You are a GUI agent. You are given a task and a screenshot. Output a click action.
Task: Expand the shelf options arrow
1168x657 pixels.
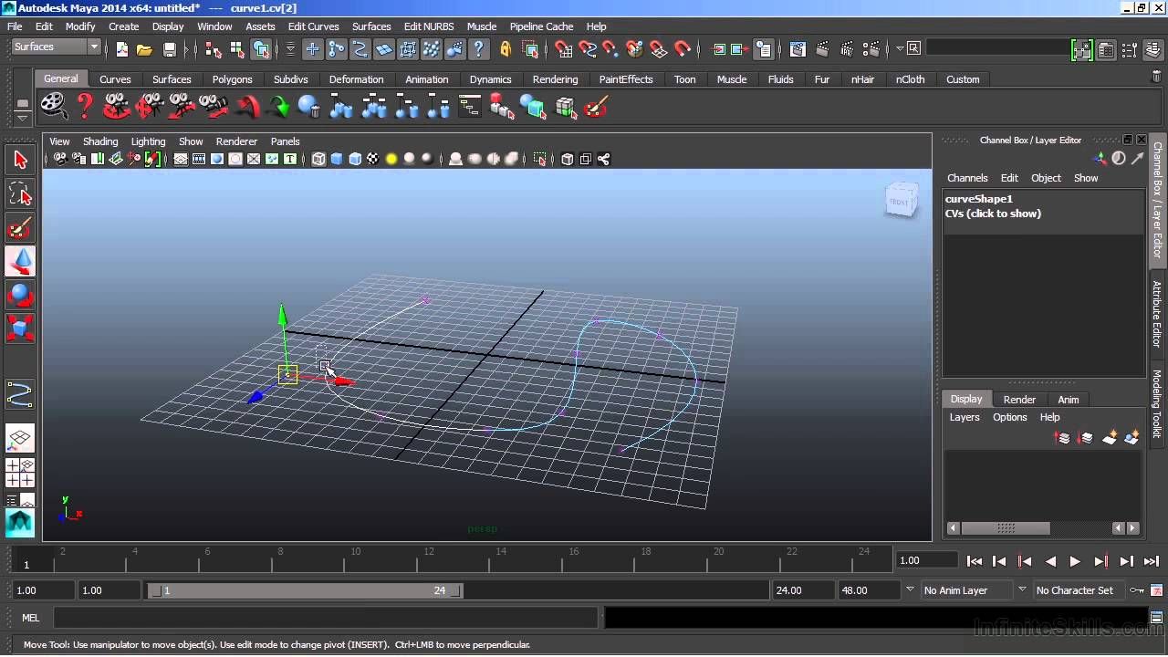[x=23, y=119]
